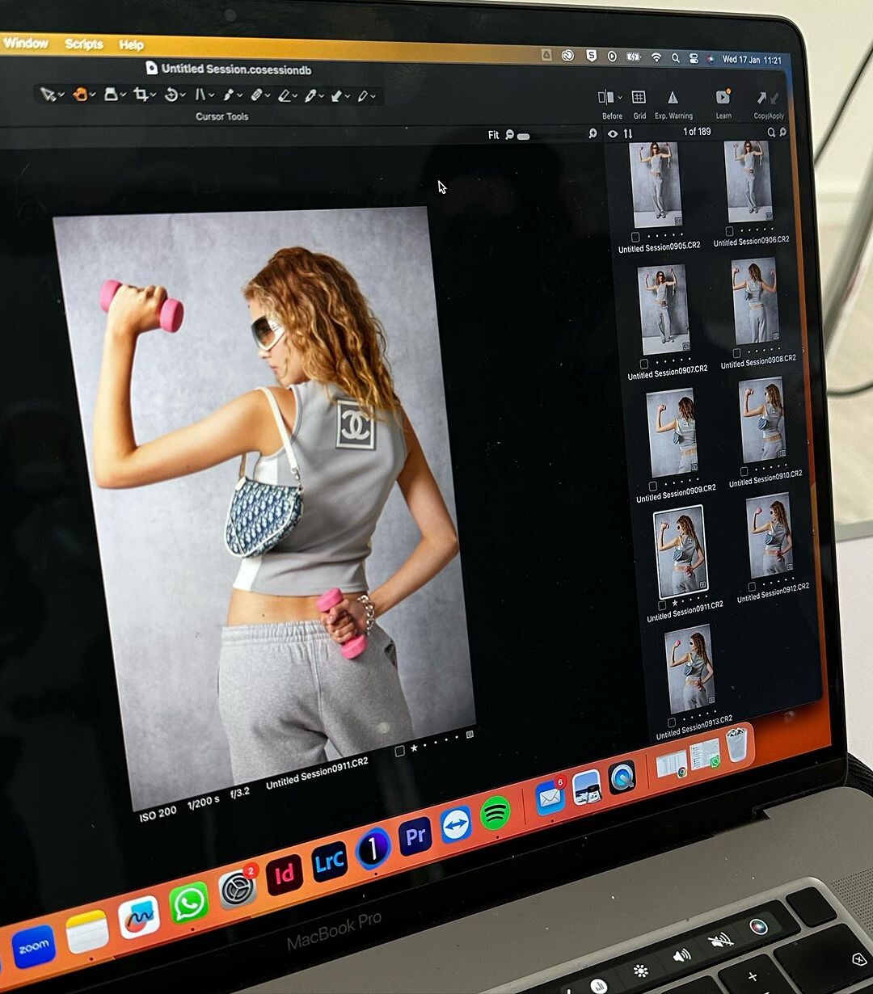
Task: Click Fit zoom label in viewer
Action: click(493, 135)
